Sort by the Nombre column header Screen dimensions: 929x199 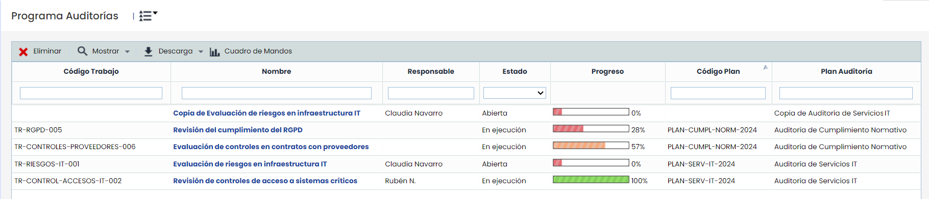276,71
